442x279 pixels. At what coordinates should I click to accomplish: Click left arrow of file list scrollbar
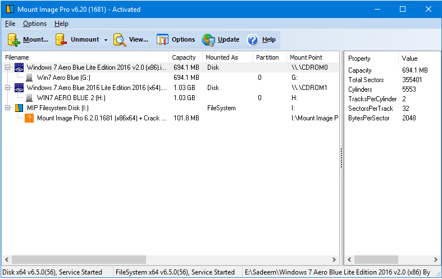[x=7, y=259]
